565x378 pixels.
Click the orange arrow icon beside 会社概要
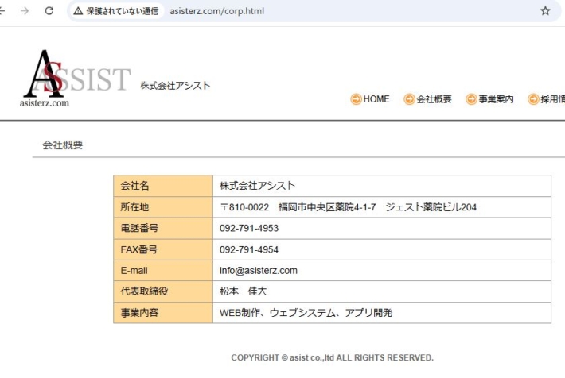(409, 99)
